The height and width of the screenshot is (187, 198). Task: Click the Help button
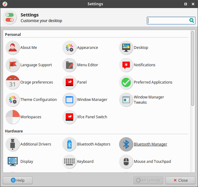[18, 180]
